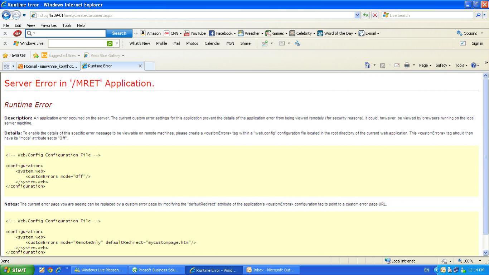Stop loading with the red X icon
Screen dimensions: 489x275
(375, 15)
